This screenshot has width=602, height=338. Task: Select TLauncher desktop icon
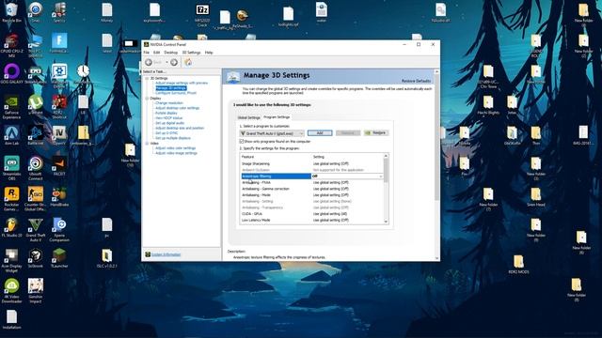pyautogui.click(x=59, y=258)
